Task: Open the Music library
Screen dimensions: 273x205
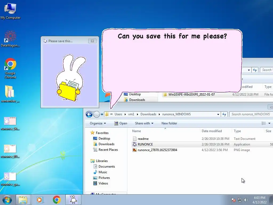Action: tap(103, 172)
